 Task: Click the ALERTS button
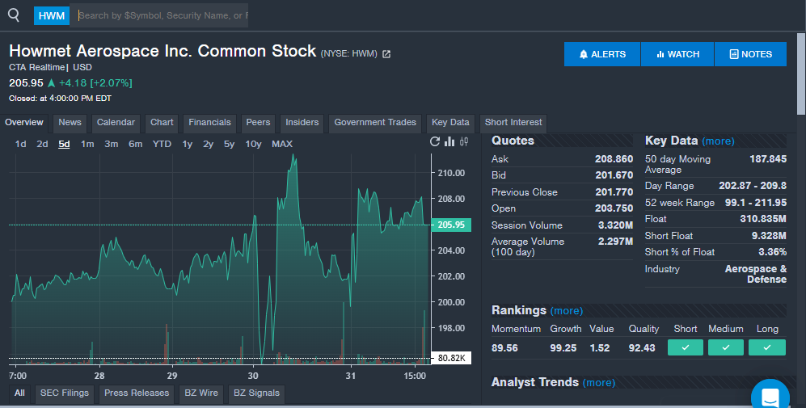point(602,54)
